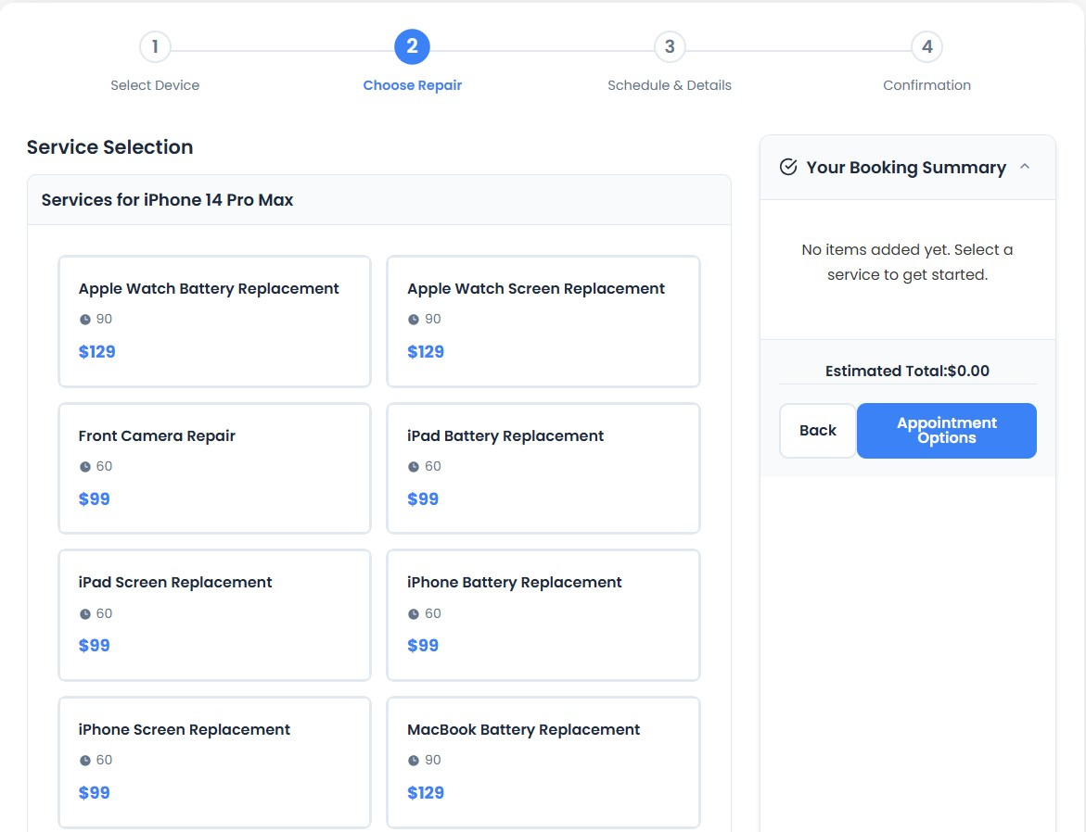Select Apple Watch Battery Replacement service

click(215, 321)
